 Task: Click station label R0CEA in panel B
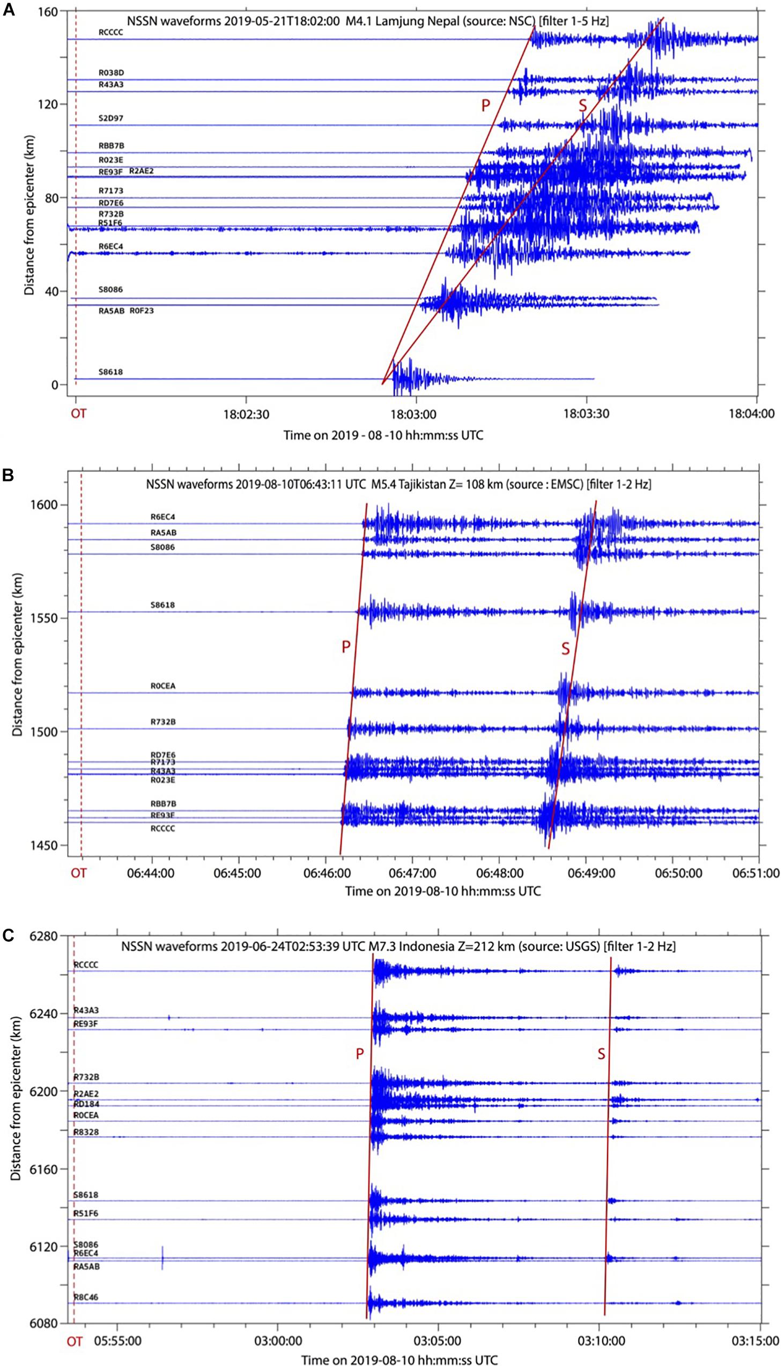click(163, 686)
